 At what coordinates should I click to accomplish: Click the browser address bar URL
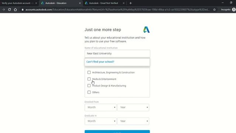117,10
